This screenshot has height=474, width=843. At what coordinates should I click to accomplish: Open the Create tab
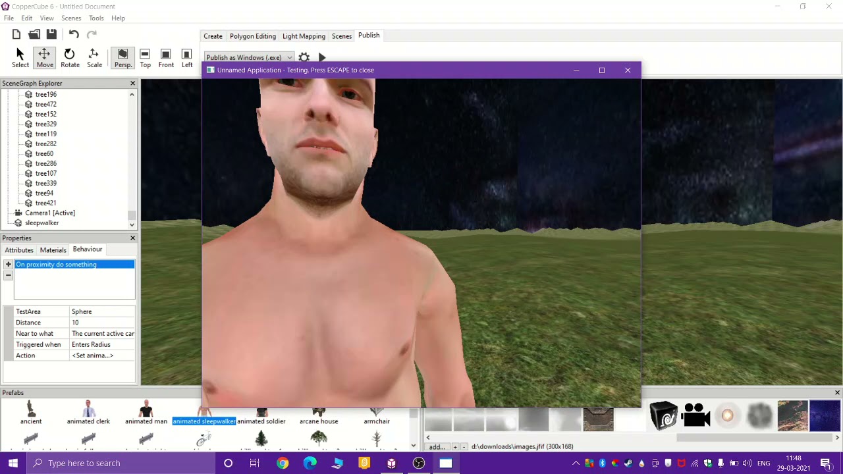point(213,36)
